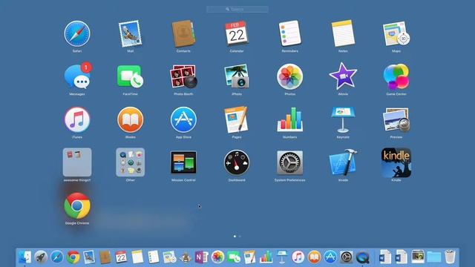Viewport: 475px width, 267px height.
Task: Launch iTunes from the Dock
Action: tap(298, 257)
